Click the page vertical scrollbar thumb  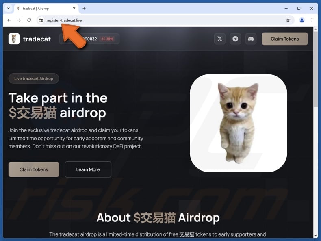coord(315,69)
